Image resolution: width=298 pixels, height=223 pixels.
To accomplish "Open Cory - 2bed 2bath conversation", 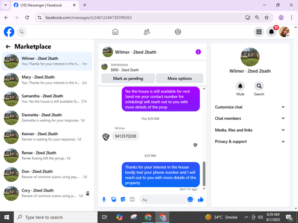I will tap(47, 193).
